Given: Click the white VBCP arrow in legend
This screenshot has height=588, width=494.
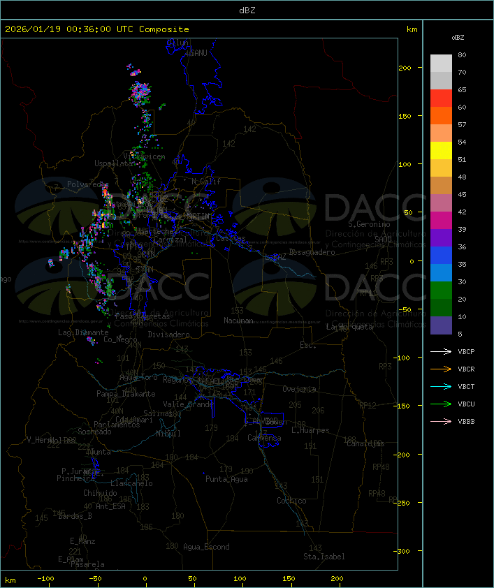Looking at the screenshot, I should coord(442,352).
